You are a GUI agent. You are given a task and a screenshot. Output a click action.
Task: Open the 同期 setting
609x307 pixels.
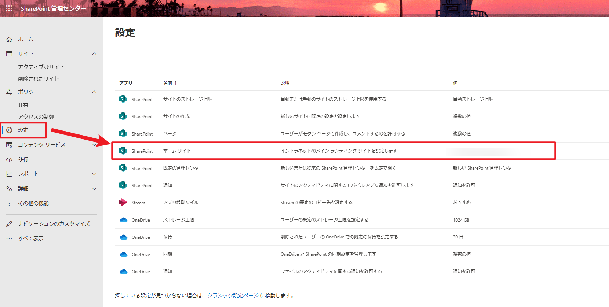click(x=168, y=254)
